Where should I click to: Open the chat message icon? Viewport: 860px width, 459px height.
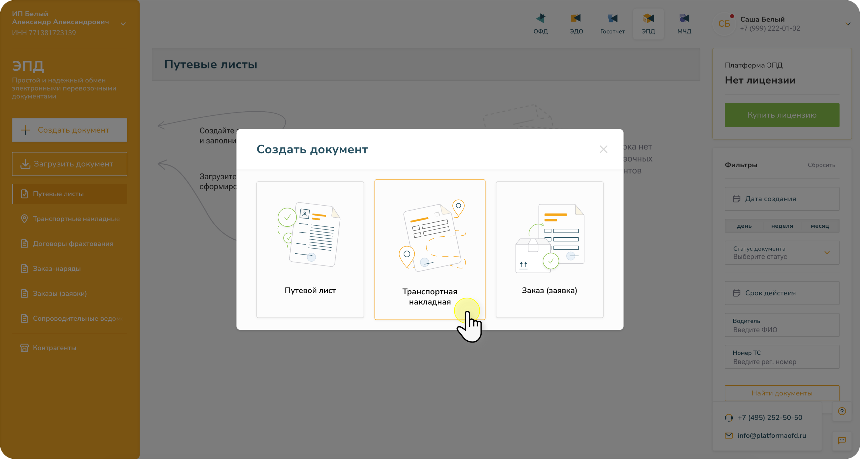point(842,440)
